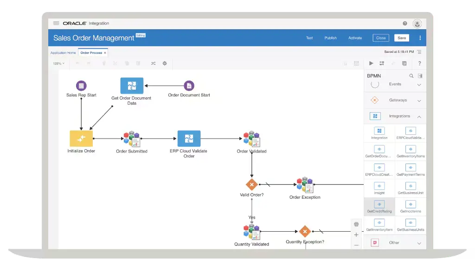Viewport: 475px width, 278px height.
Task: Open the process settings gear icon
Action: (165, 63)
